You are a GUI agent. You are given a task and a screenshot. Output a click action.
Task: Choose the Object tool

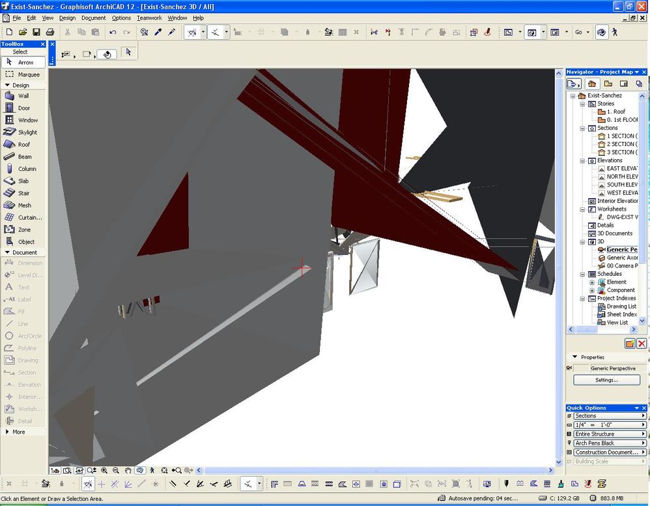point(23,241)
